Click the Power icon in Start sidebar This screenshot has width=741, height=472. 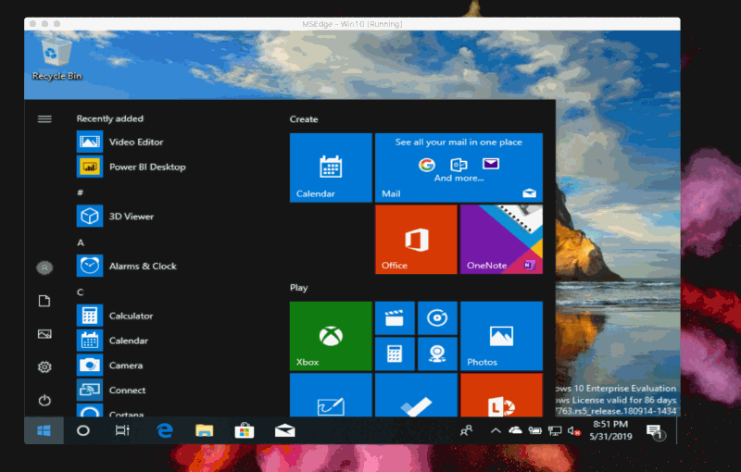coord(44,401)
